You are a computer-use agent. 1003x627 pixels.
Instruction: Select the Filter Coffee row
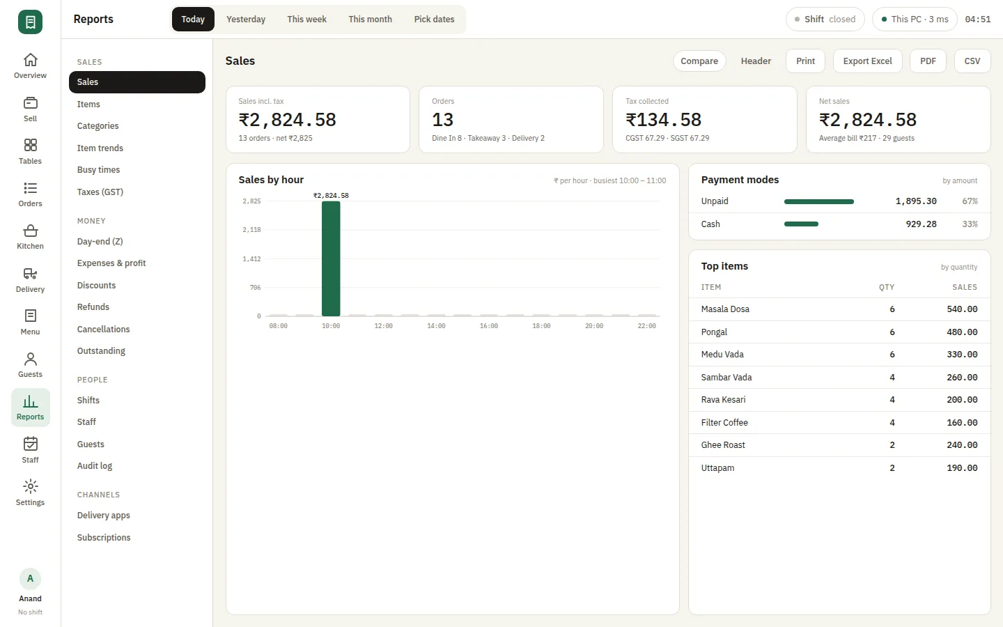coord(839,423)
